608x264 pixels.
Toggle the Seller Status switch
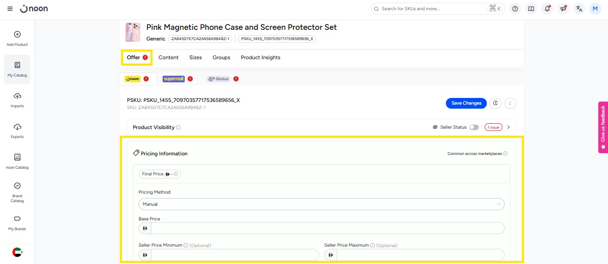point(474,127)
